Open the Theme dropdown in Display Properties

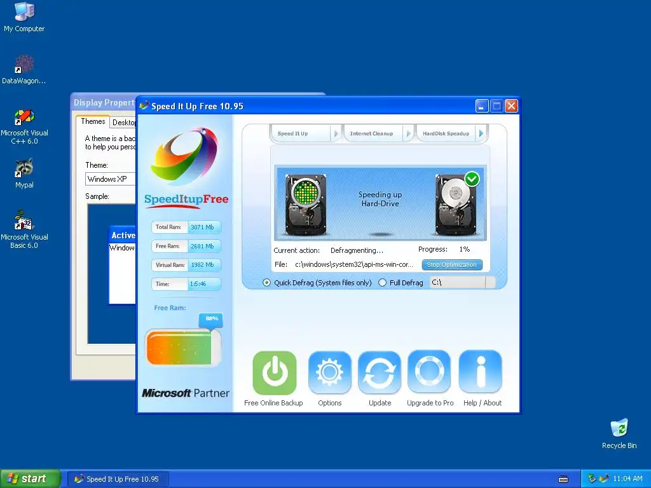(x=111, y=179)
